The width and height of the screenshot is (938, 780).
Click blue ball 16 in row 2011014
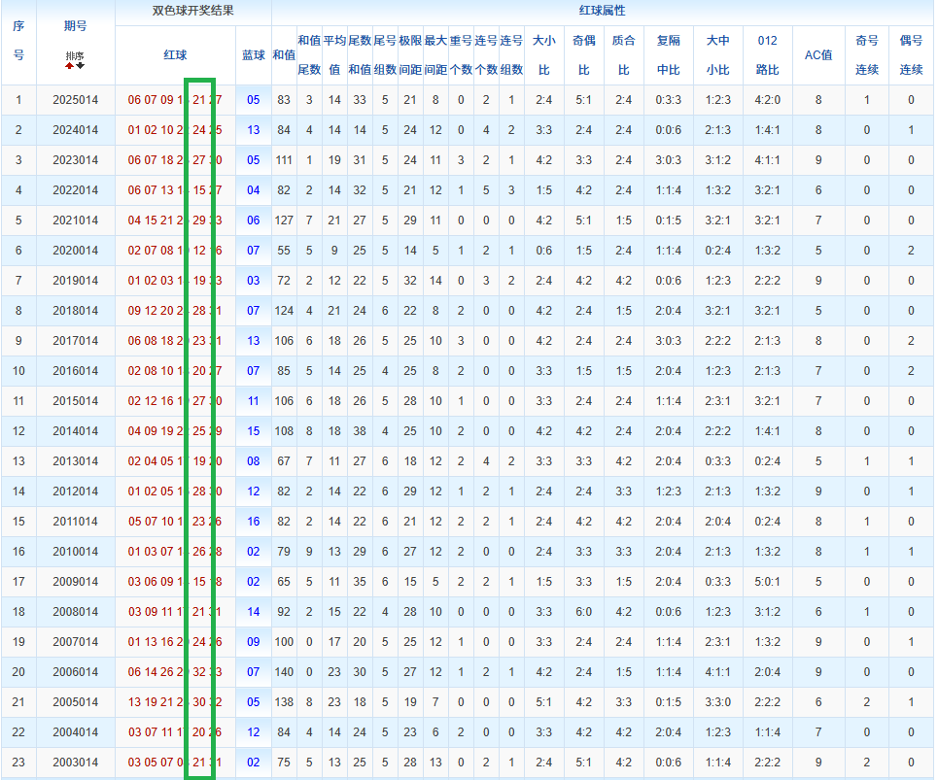(x=253, y=522)
